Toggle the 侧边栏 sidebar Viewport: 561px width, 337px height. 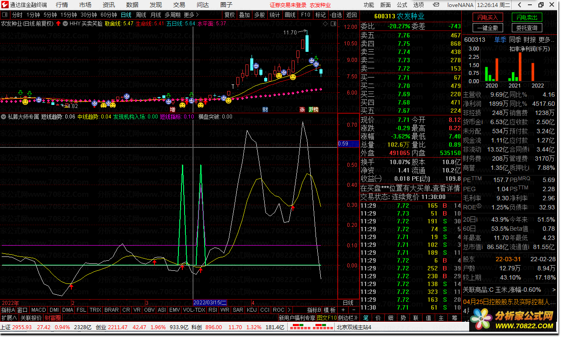(x=348, y=318)
